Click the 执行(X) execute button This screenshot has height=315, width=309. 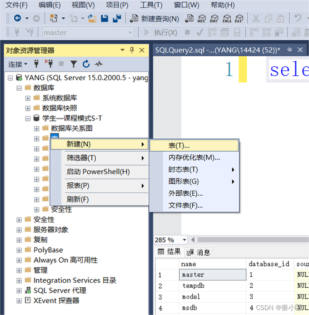[x=161, y=33]
